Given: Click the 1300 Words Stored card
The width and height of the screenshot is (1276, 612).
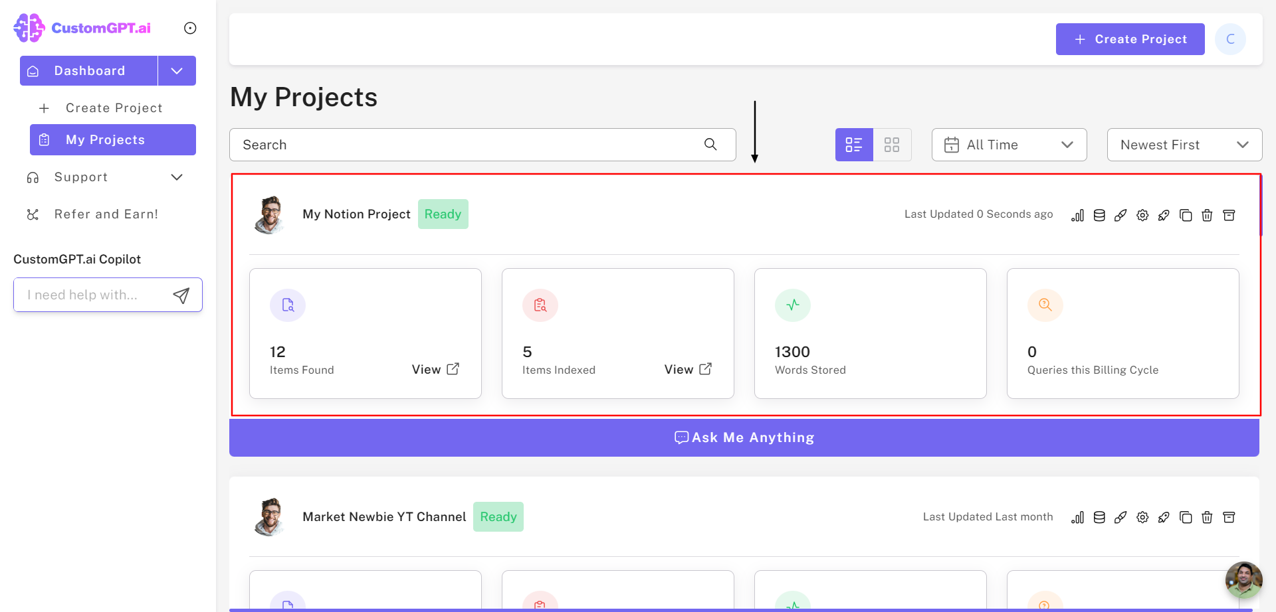Looking at the screenshot, I should (871, 333).
